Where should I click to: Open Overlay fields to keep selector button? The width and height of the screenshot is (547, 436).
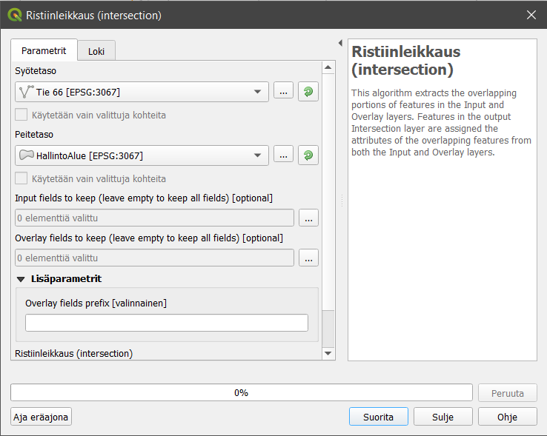(308, 258)
